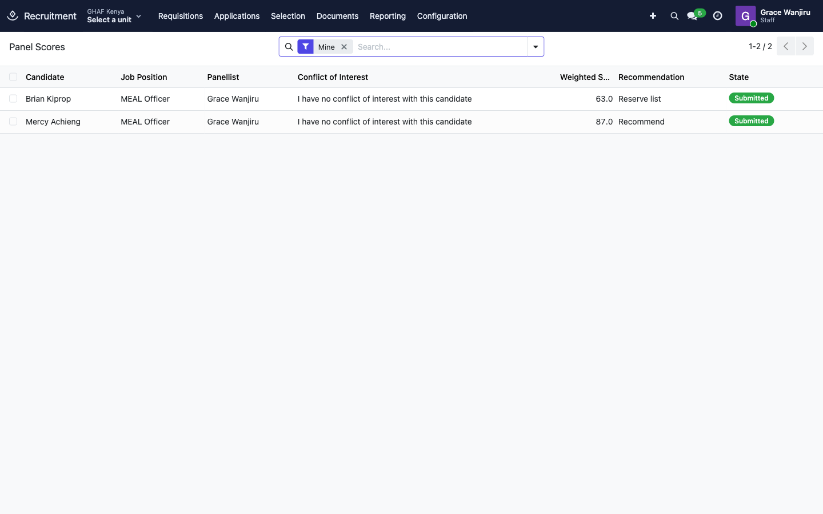
Task: Focus the Search... input field
Action: [440, 47]
